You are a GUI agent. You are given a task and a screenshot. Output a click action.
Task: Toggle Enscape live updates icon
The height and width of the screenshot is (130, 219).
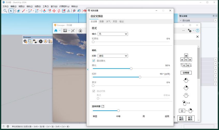tap(30, 41)
